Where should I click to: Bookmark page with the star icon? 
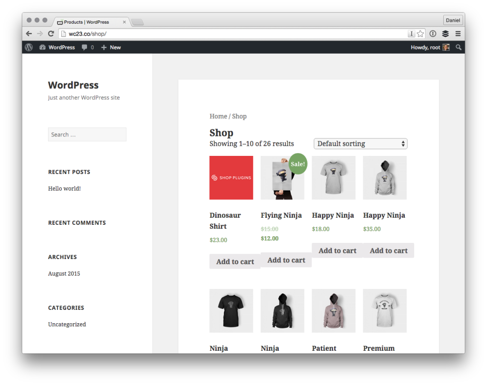coord(420,34)
